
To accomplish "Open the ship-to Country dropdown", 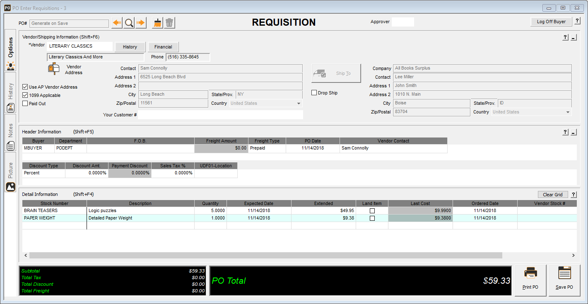I will coord(567,111).
